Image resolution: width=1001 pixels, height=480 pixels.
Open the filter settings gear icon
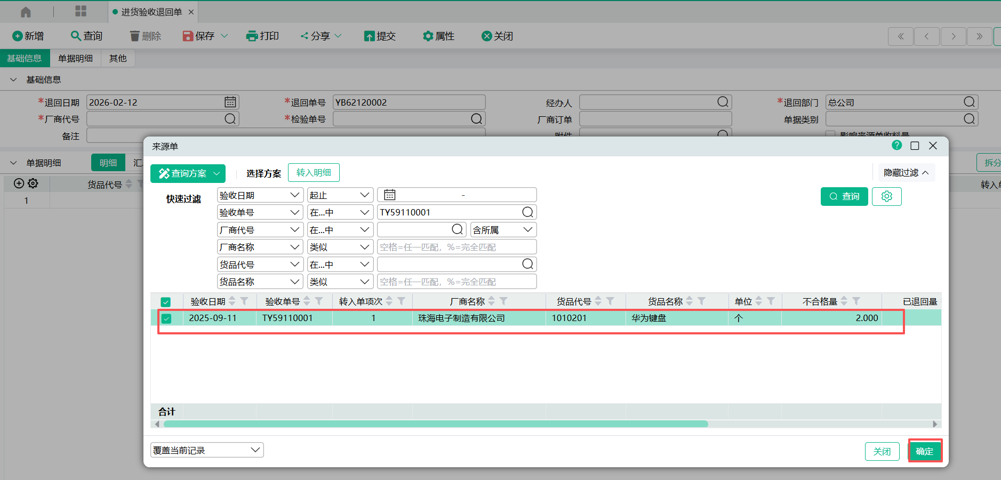[886, 196]
